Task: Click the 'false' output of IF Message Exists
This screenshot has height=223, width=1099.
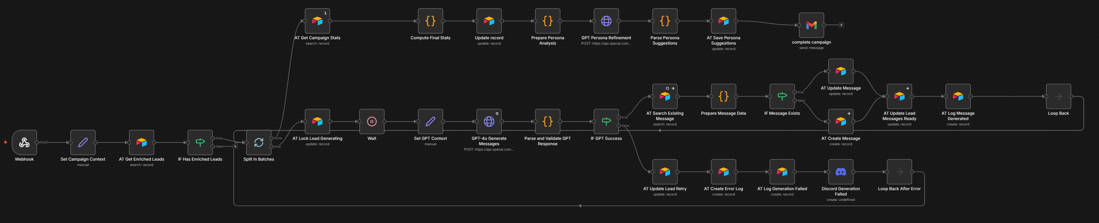Action: pos(795,101)
